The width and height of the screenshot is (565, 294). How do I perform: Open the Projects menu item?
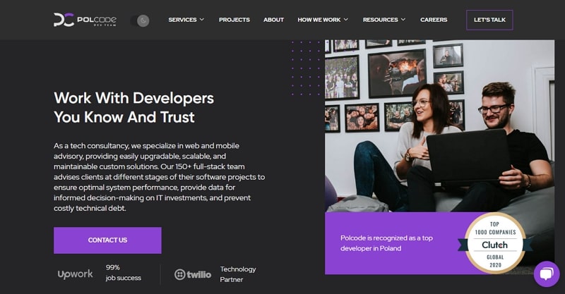234,20
